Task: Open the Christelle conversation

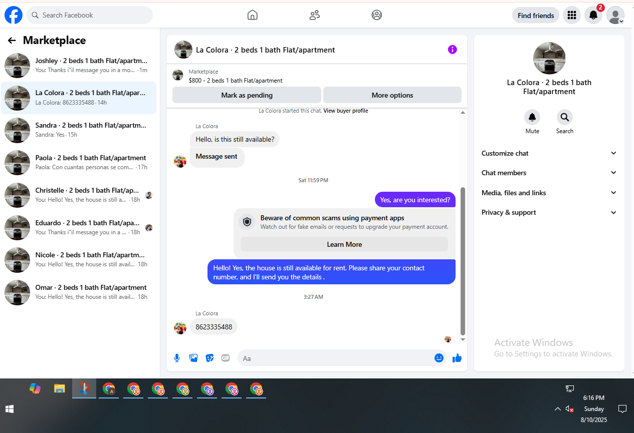Action: click(x=79, y=195)
